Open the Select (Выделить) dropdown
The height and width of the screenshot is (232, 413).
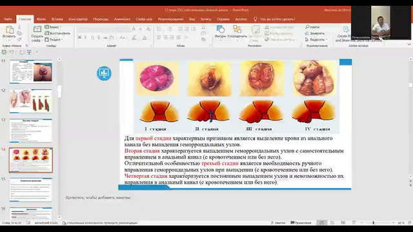click(x=316, y=39)
